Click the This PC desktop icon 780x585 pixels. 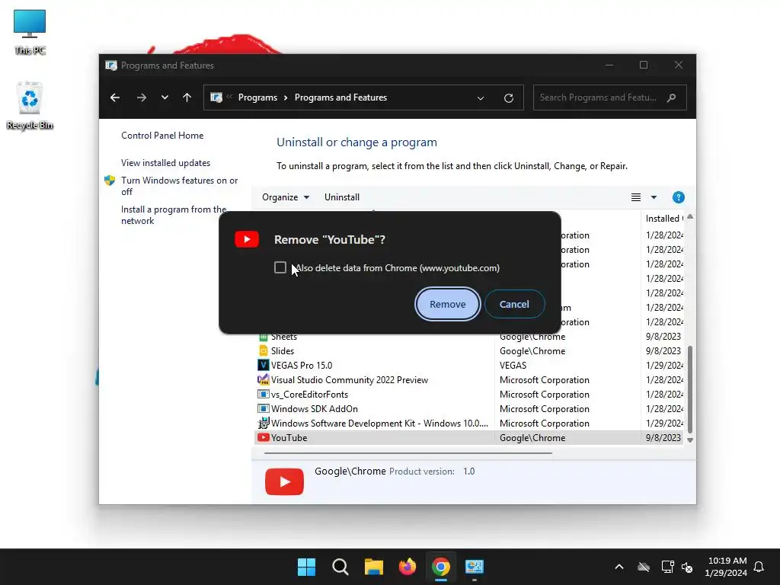click(30, 32)
